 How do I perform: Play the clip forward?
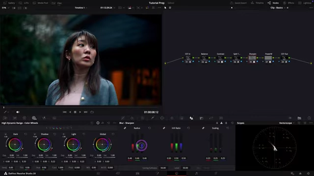tap(80, 112)
